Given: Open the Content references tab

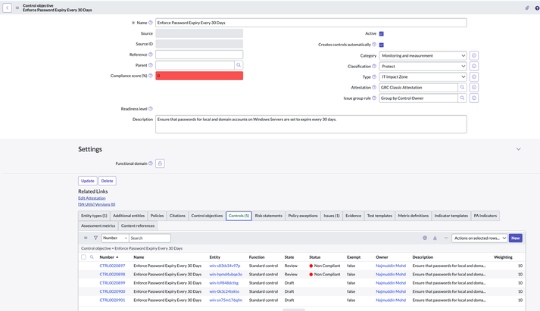Looking at the screenshot, I should [138, 225].
